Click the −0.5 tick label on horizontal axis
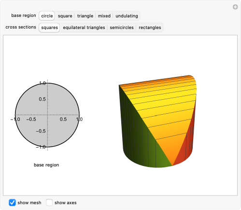The width and height of the screenshot is (241, 210). click(x=31, y=120)
